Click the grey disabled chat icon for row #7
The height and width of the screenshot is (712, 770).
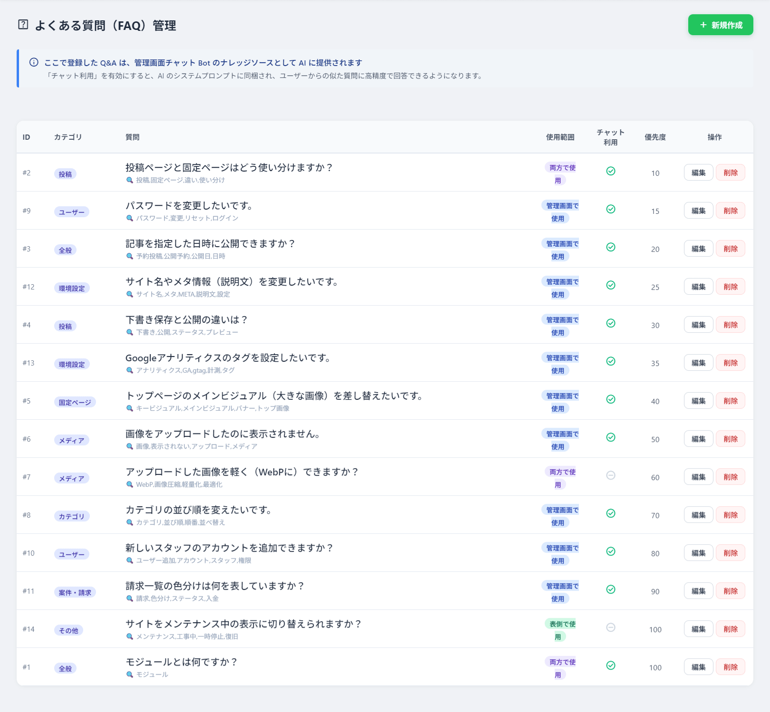[x=611, y=475]
